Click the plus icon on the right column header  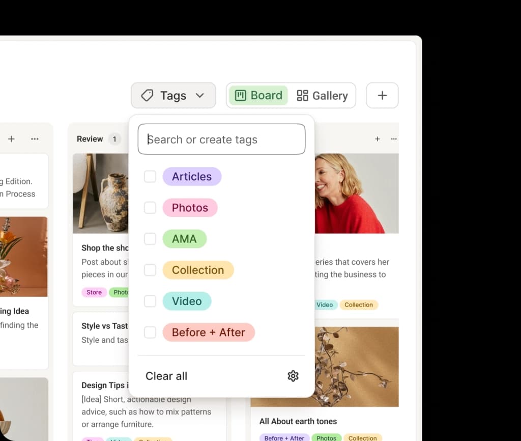378,139
